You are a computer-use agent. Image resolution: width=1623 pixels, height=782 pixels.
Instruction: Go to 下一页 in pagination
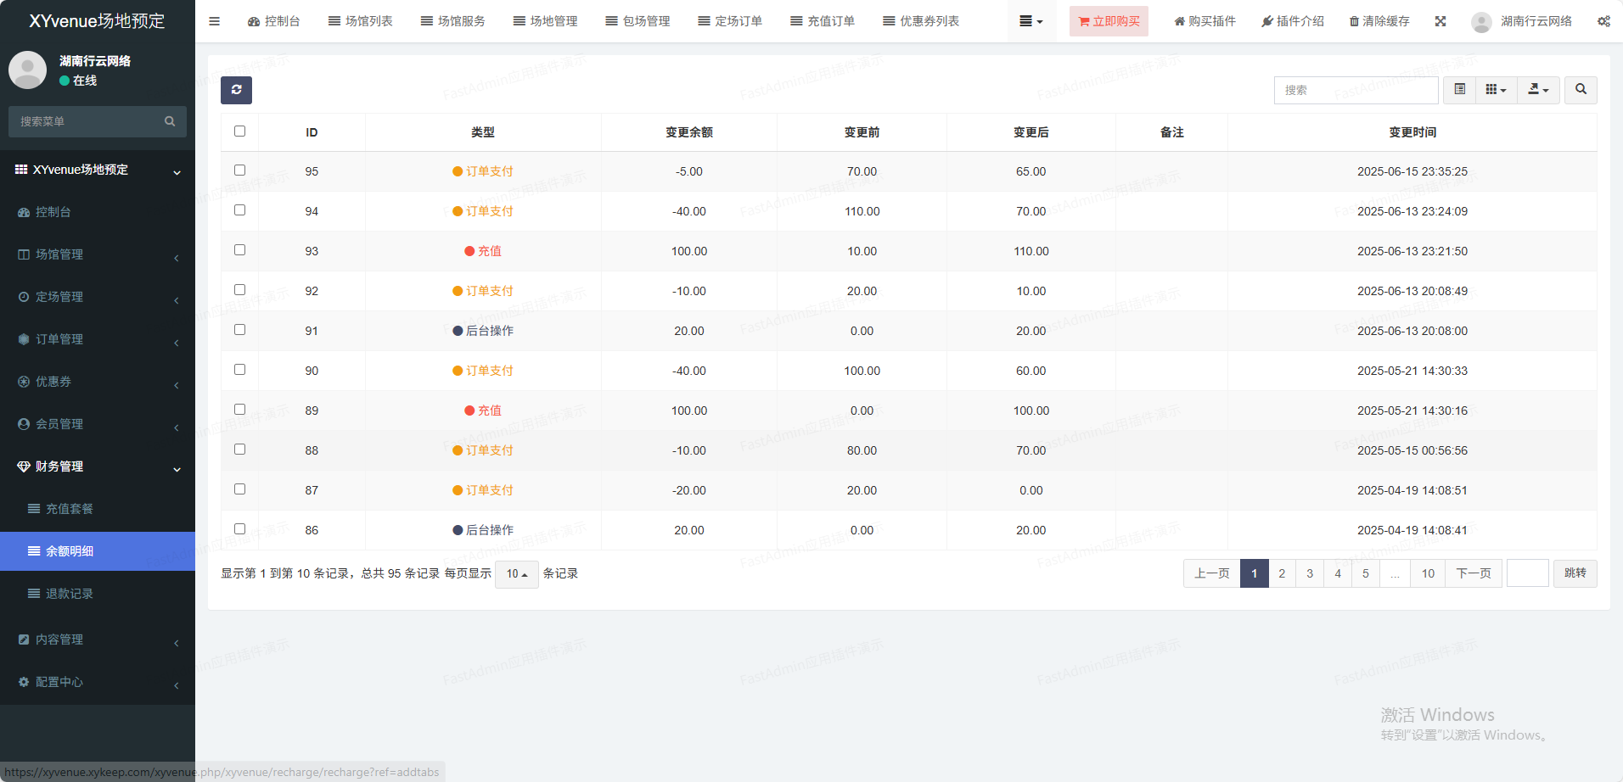click(x=1473, y=573)
